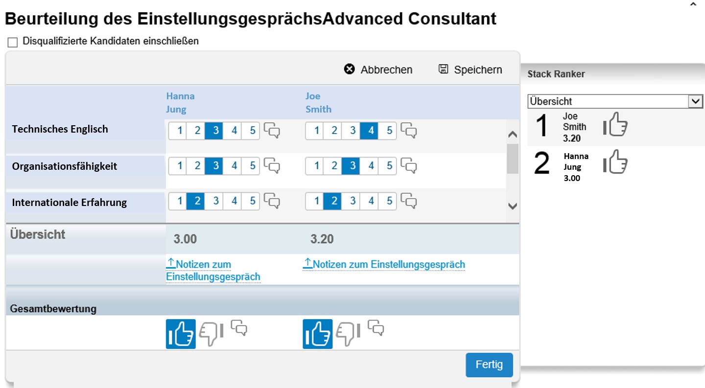Click thumbs-up icon beside Hanna Jung in Stack Ranker
Screen dimensions: 705x388
tap(615, 162)
